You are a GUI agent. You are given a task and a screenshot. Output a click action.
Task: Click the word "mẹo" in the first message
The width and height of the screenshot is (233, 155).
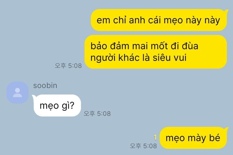173,20
